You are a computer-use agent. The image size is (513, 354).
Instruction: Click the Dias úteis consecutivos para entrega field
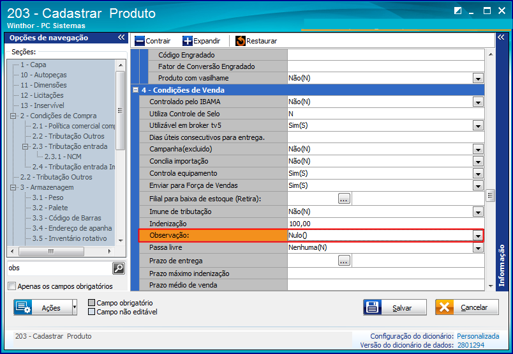[x=386, y=137]
